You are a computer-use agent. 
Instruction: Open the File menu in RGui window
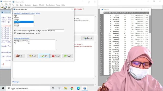pos(2,4)
